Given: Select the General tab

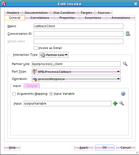Looking at the screenshot, I should click(15, 18).
